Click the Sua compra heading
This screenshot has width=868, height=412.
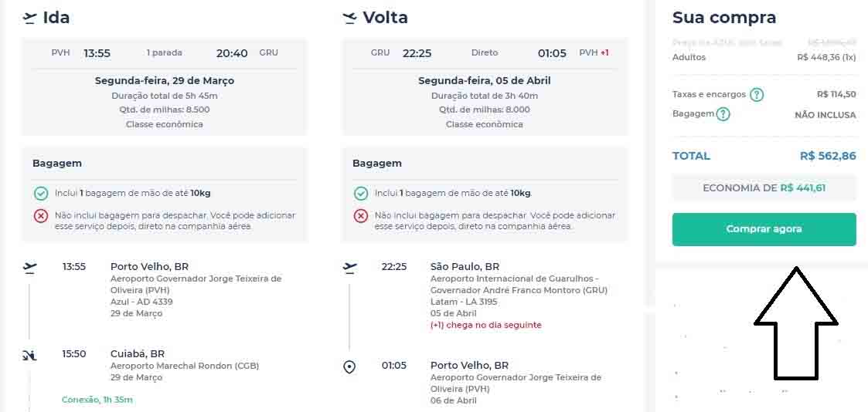tap(724, 18)
